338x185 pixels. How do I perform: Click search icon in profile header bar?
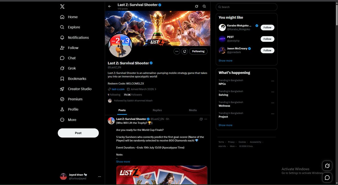(204, 6)
